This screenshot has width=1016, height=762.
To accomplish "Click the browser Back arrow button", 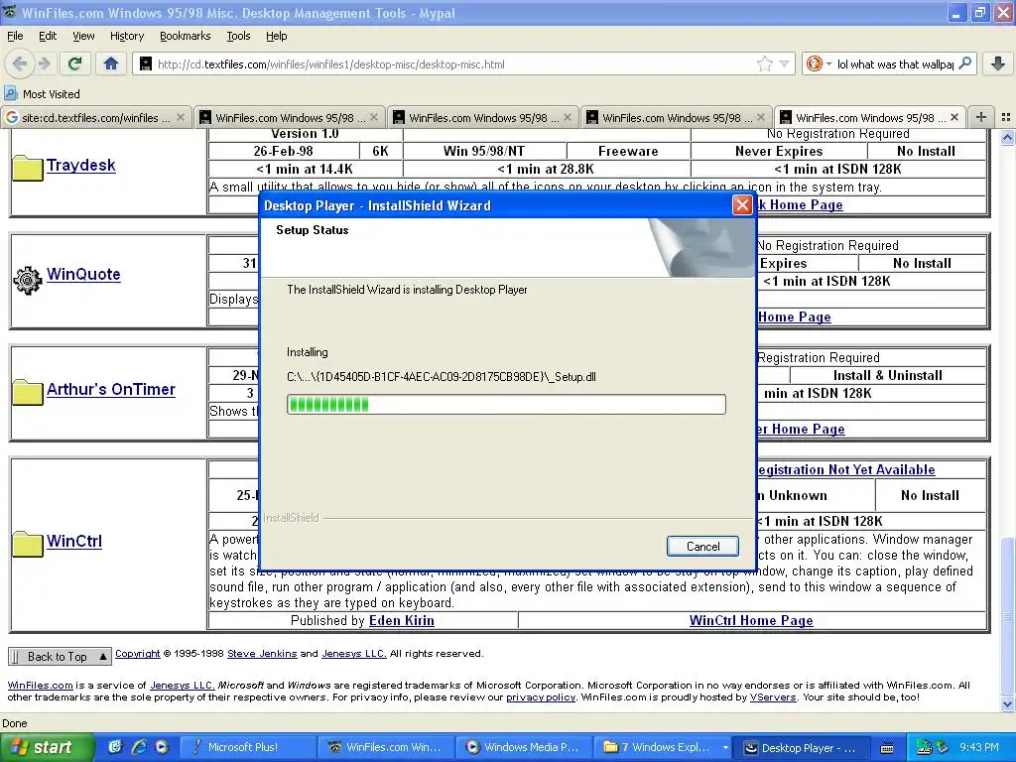I will click(20, 63).
